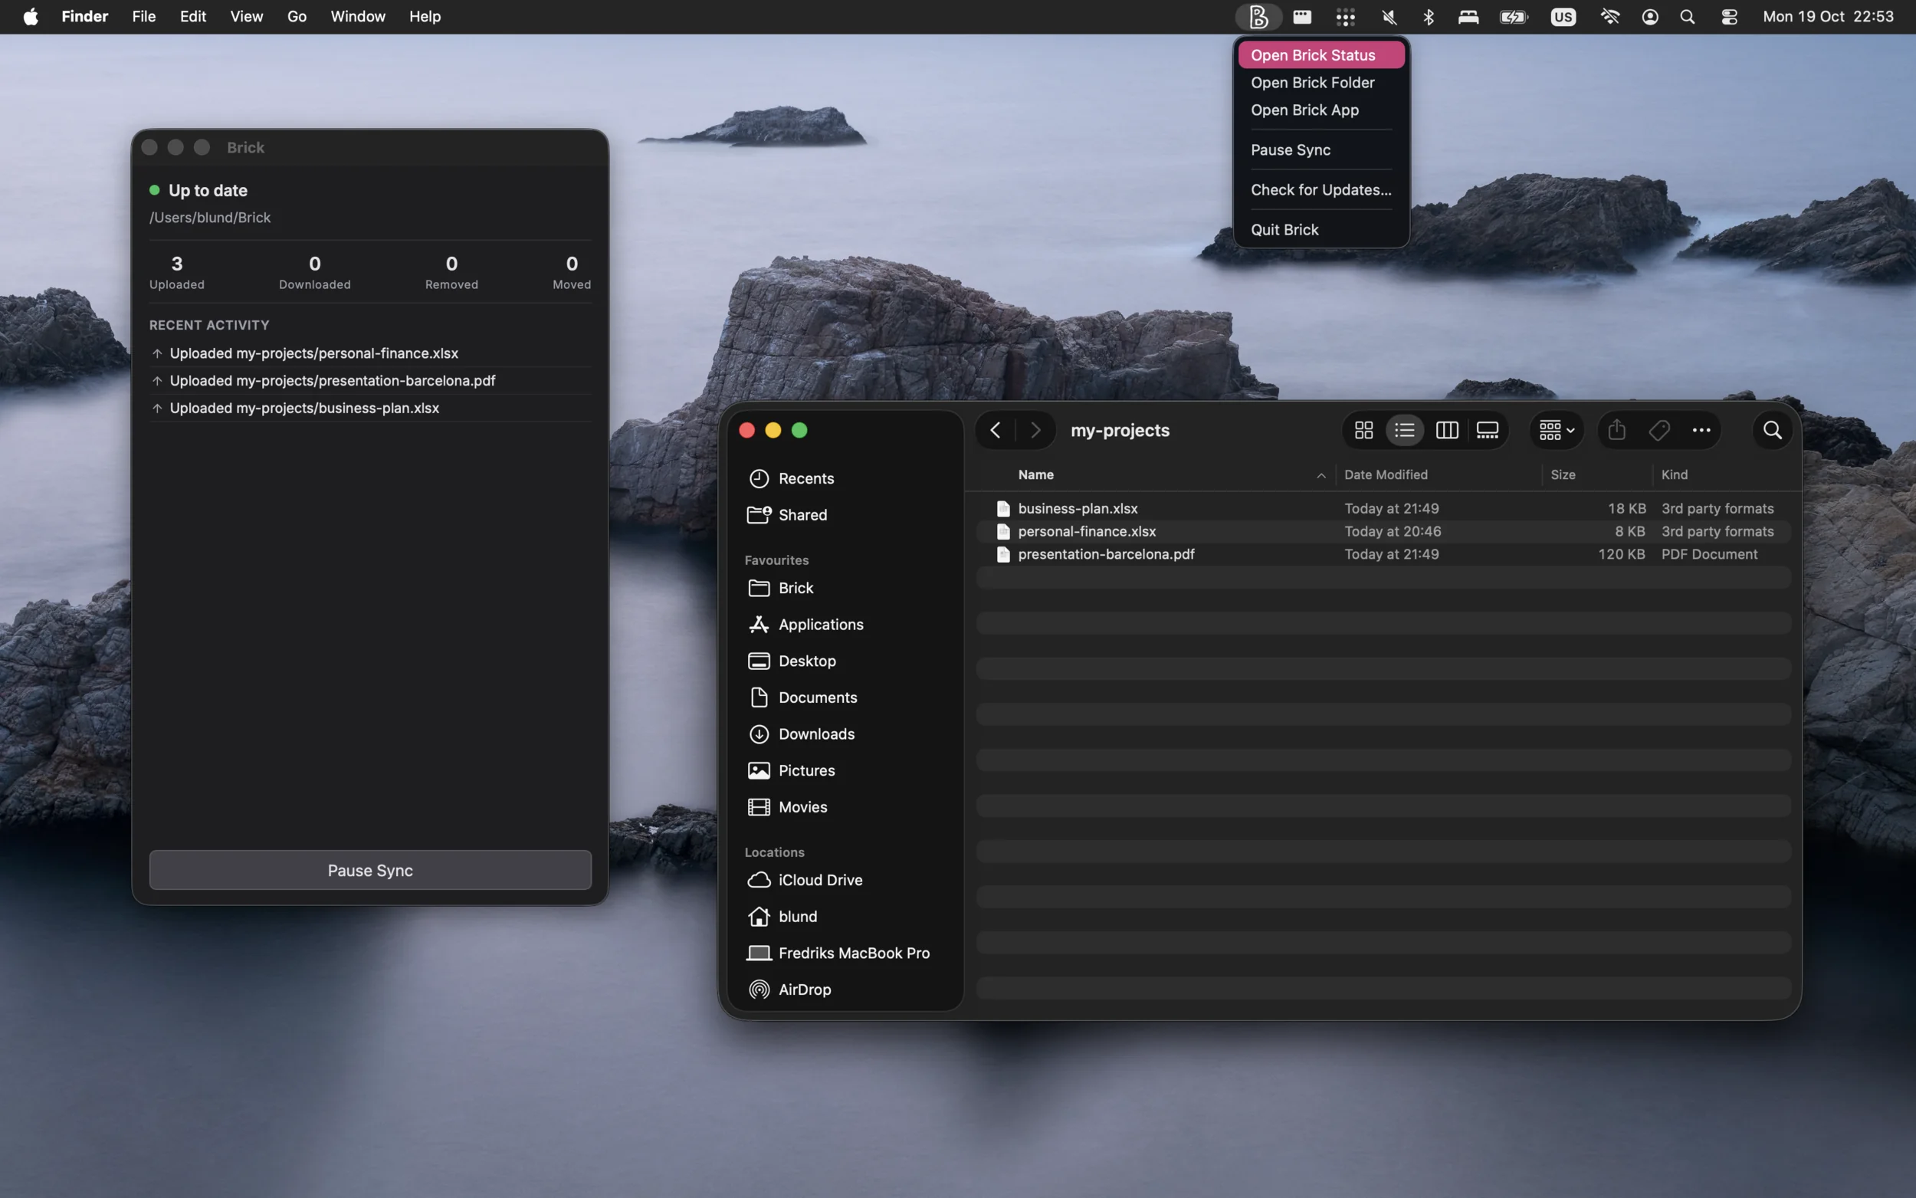This screenshot has width=1916, height=1198.
Task: Switch Finder to icon view
Action: (1363, 430)
